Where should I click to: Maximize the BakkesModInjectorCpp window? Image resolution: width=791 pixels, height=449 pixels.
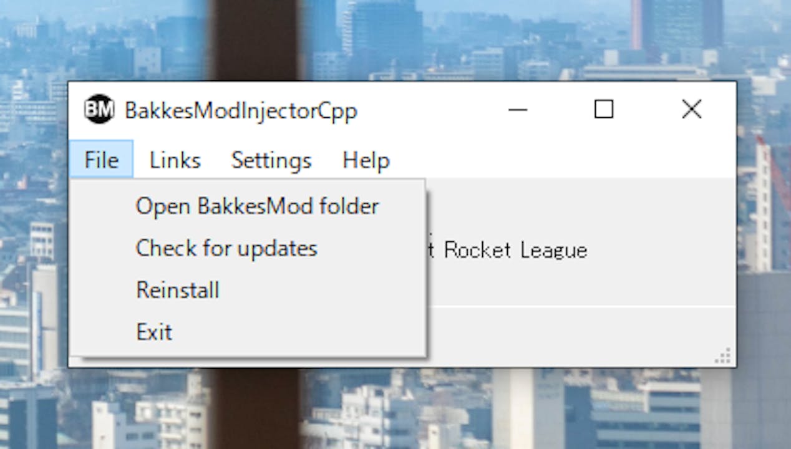(604, 110)
